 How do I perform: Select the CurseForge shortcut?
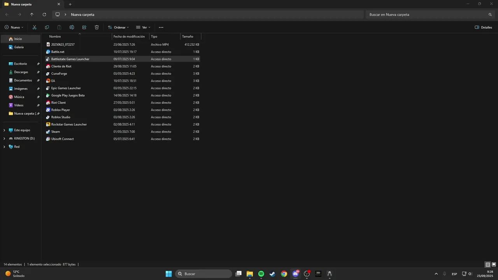[x=123, y=73]
